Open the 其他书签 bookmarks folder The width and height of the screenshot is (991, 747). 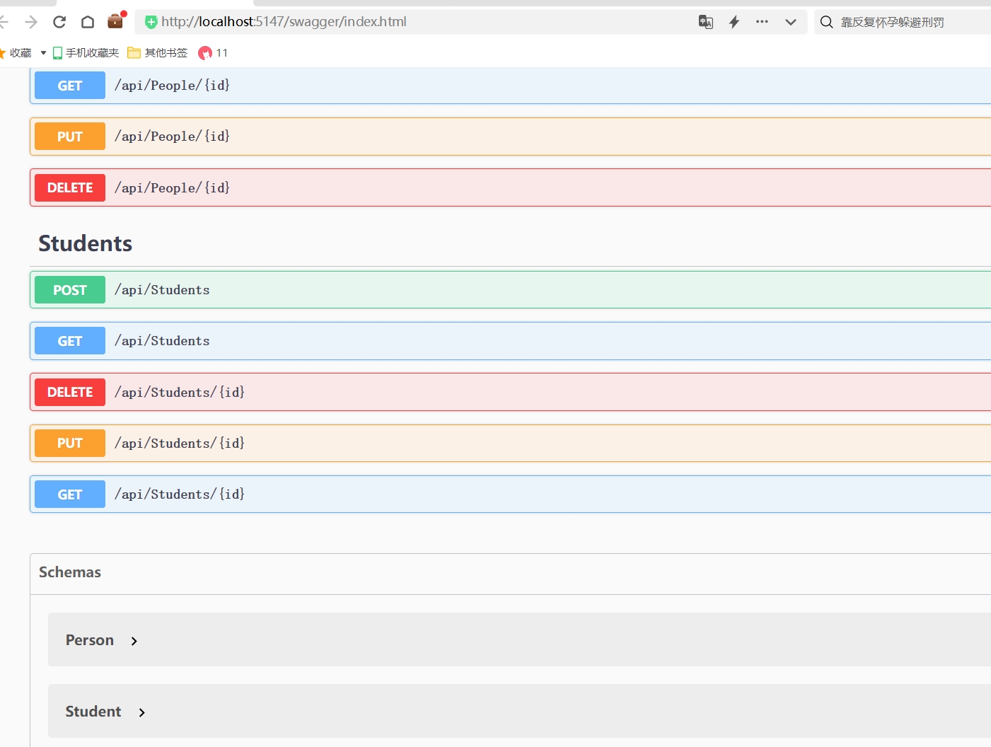coord(158,53)
